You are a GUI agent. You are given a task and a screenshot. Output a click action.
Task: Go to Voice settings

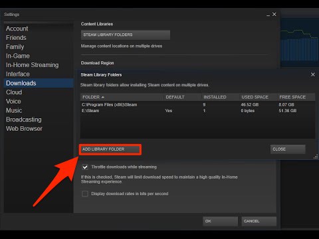pos(13,101)
